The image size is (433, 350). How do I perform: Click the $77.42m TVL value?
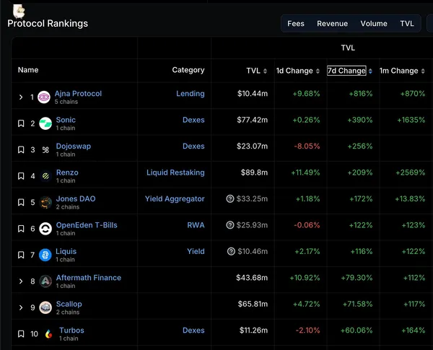[x=253, y=120]
